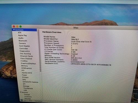Click Hyper-Threading value 'Enabled'
138x103 pixels.
tap(74, 54)
